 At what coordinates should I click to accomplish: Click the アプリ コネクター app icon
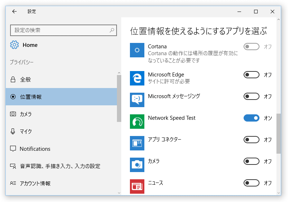pos(137,143)
